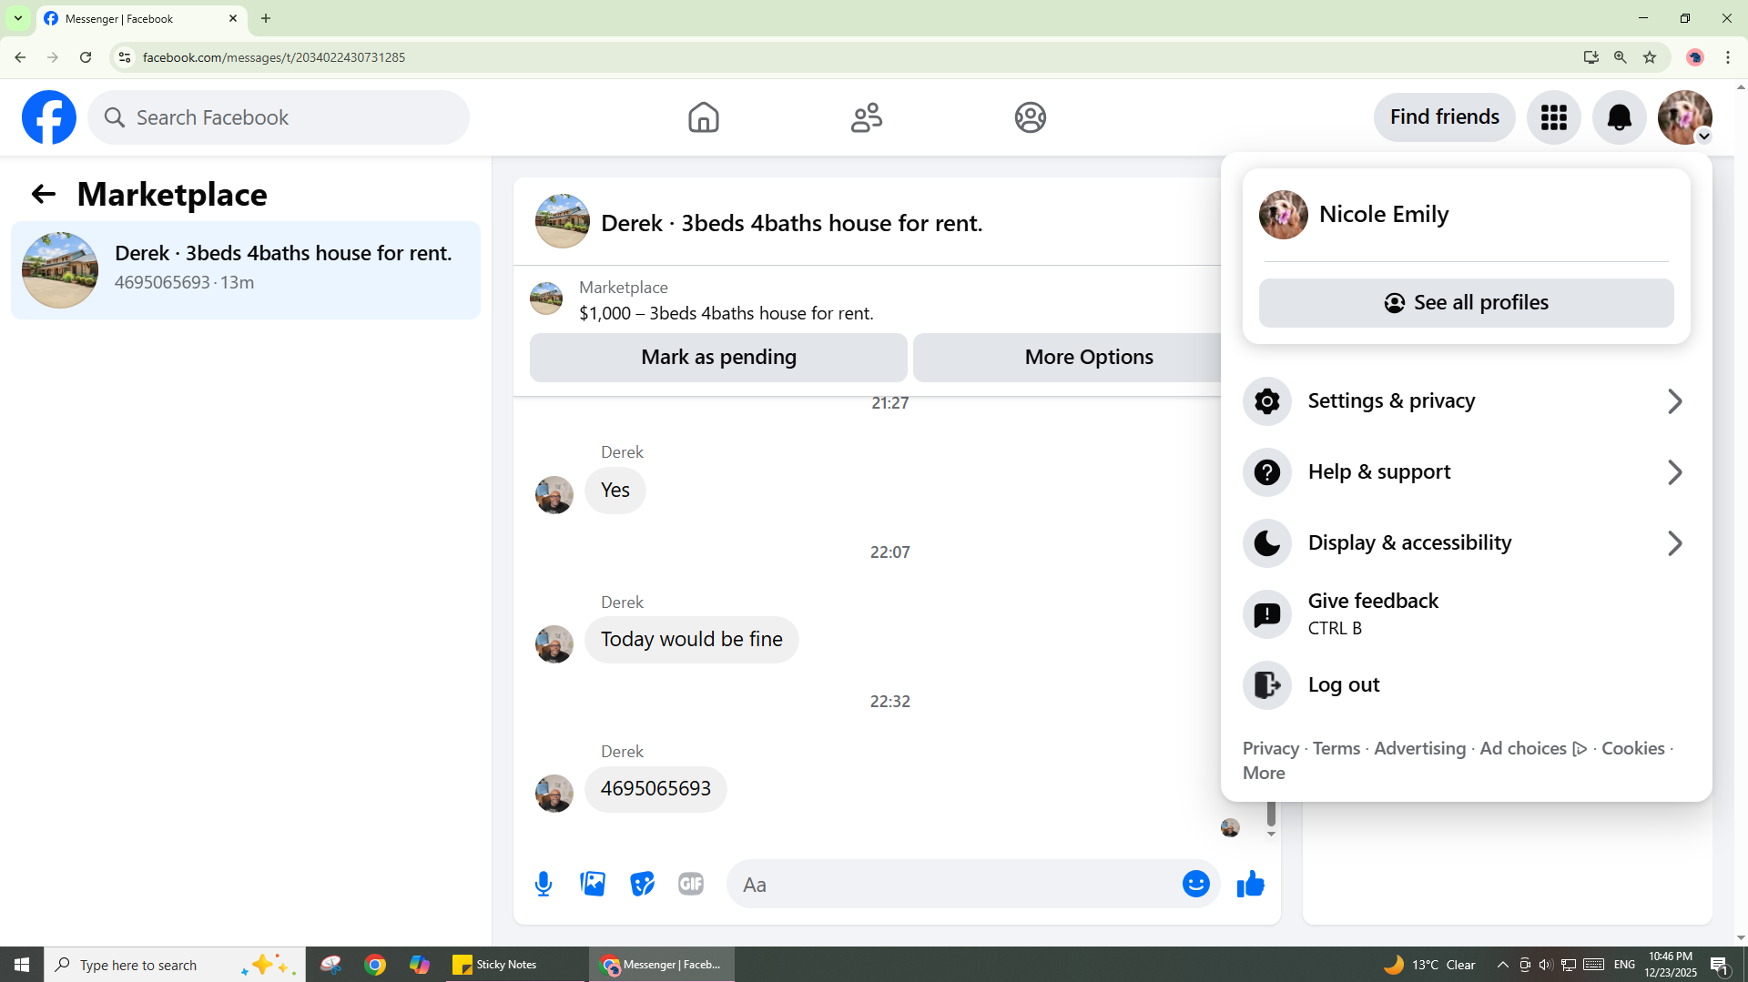Select Give feedback menu entry

tap(1466, 614)
